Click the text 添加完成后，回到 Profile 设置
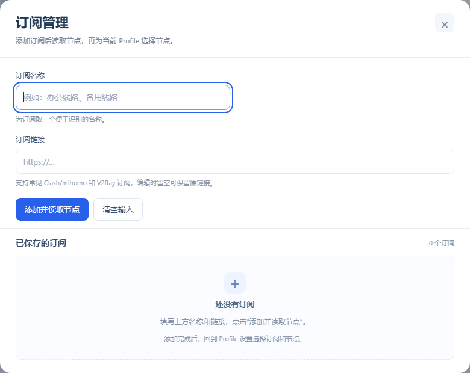Screen dimensions: 470x373 [234, 339]
